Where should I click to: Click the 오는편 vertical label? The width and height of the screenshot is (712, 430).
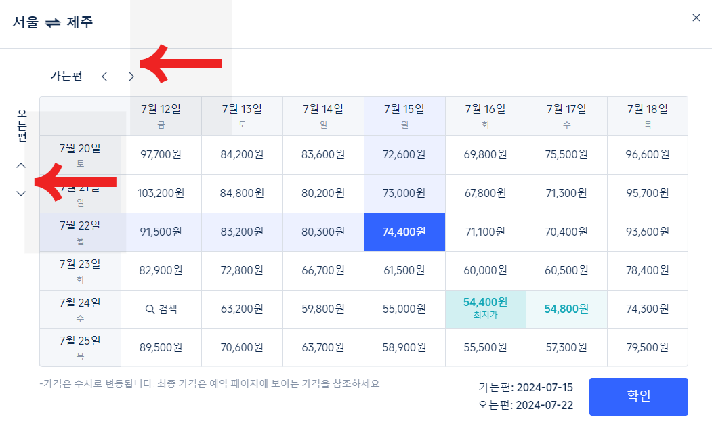click(x=21, y=125)
